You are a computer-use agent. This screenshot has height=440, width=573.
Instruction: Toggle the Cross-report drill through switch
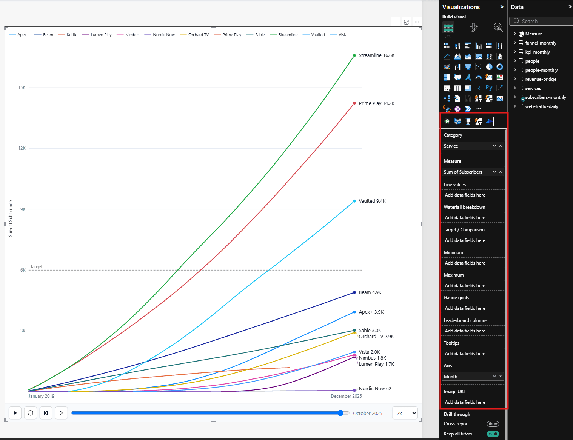(x=493, y=424)
